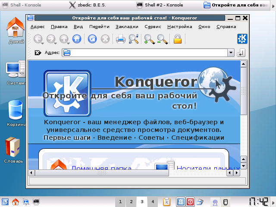Zoom in with the plus magnifier

[x=148, y=39]
